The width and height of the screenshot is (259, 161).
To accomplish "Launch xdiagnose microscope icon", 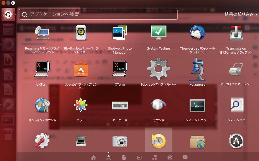I will point(197,69).
